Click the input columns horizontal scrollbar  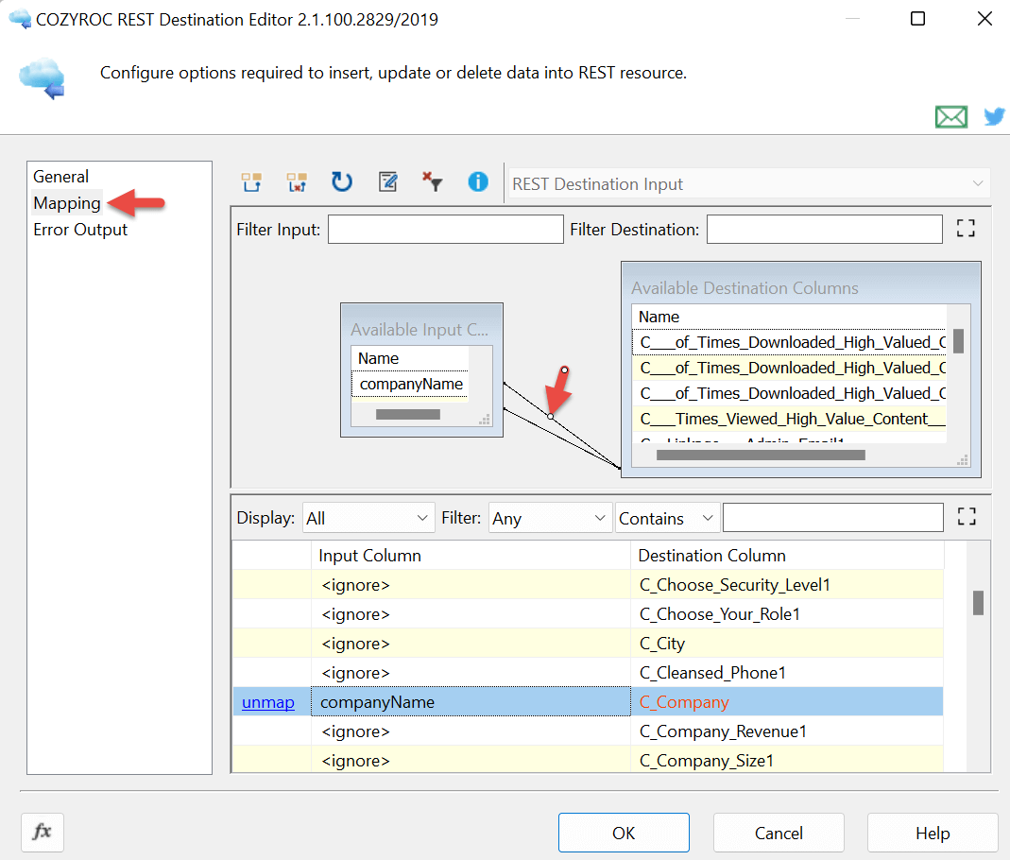408,414
